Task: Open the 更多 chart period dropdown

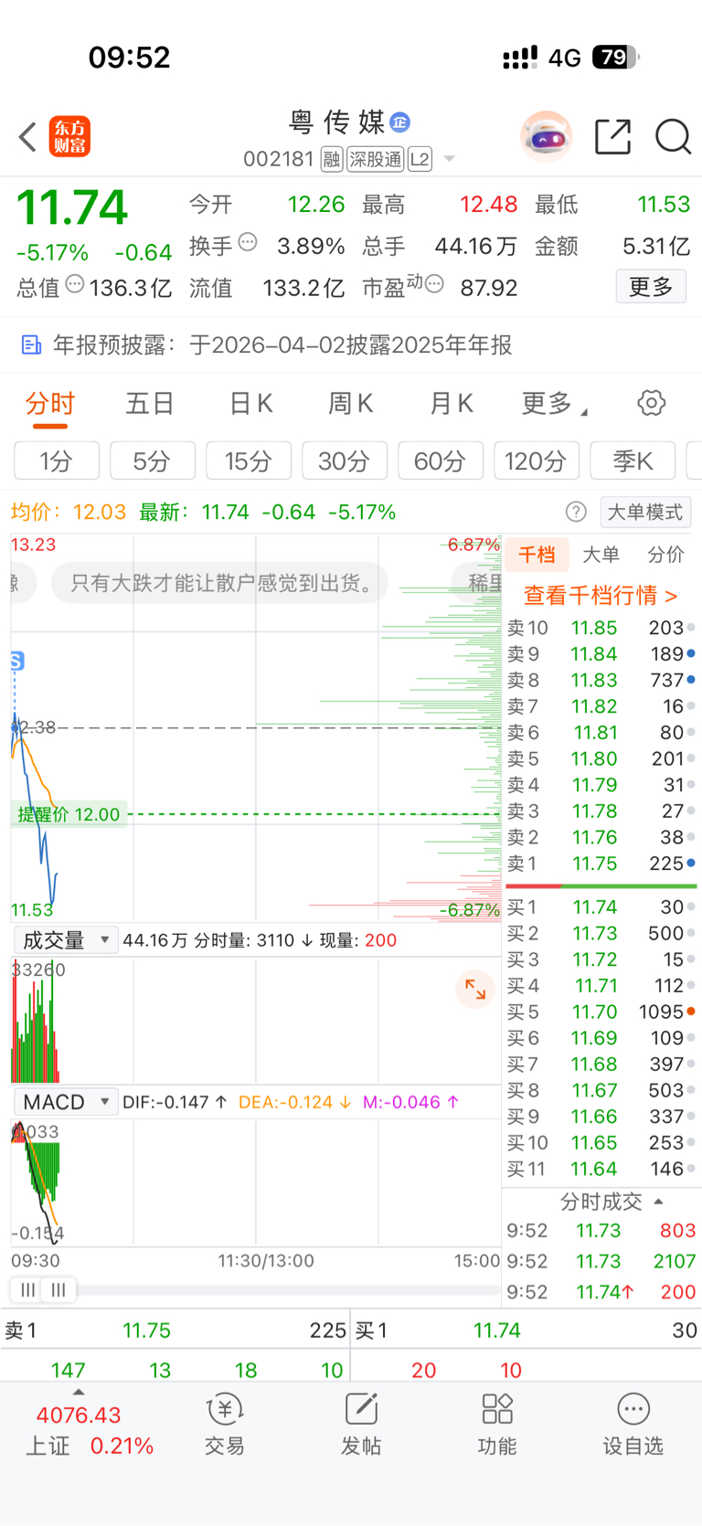Action: (x=554, y=403)
